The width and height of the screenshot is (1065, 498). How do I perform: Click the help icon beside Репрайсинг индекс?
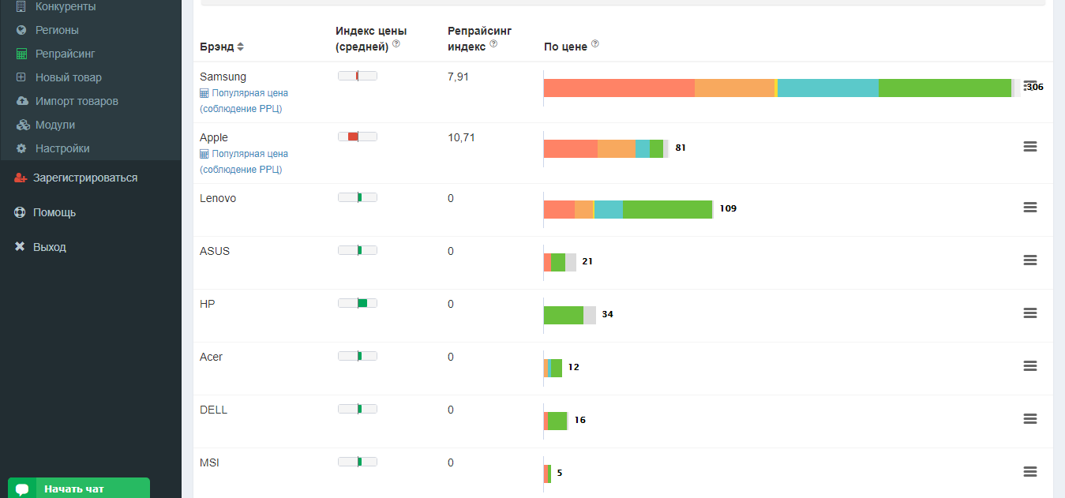click(493, 44)
